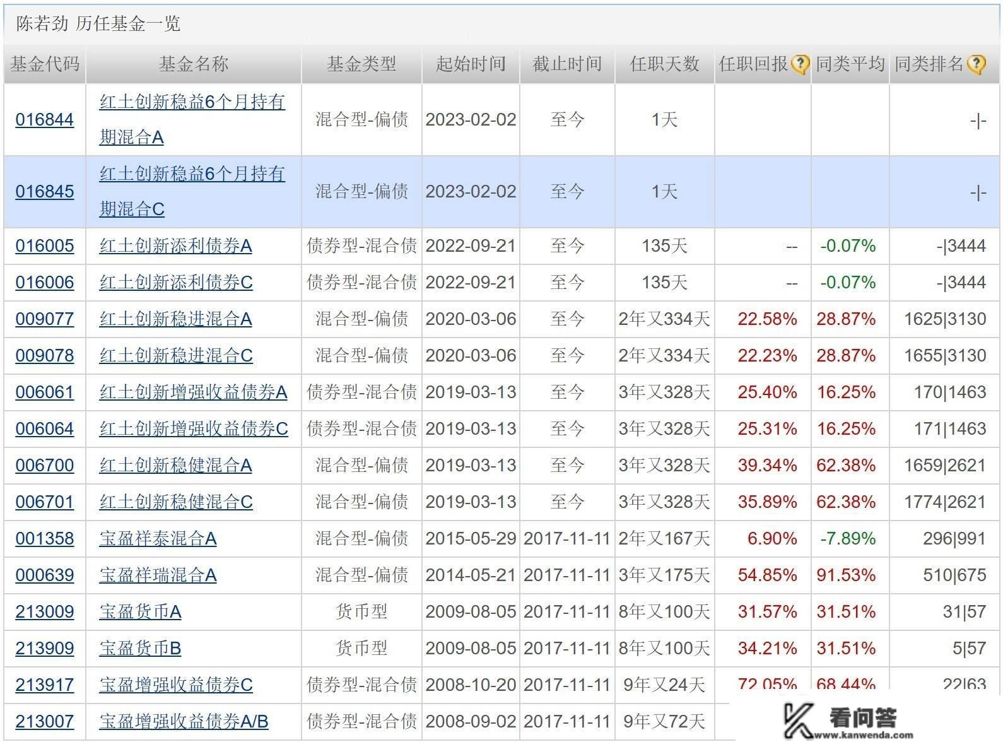Open 红土创新增强收益债券C fund link
The width and height of the screenshot is (1003, 742).
tap(194, 429)
